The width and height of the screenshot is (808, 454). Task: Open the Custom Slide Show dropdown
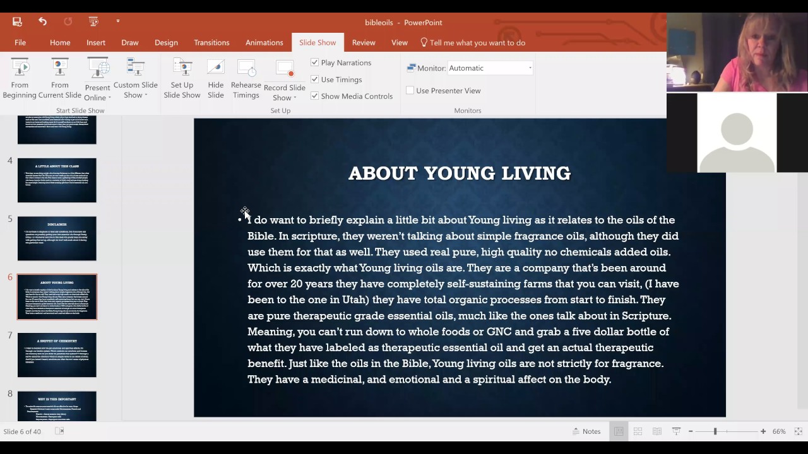click(136, 79)
